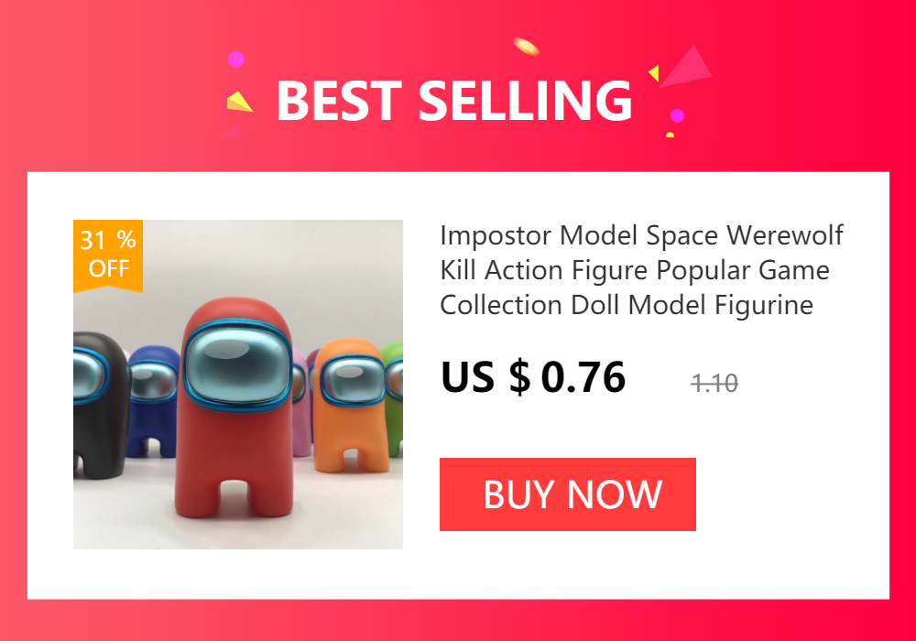The width and height of the screenshot is (916, 641).
Task: Click the gold coin decoration above heading
Action: (526, 47)
